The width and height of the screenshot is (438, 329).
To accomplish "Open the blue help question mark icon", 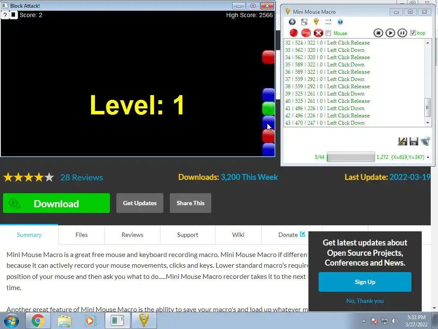I will point(340,22).
